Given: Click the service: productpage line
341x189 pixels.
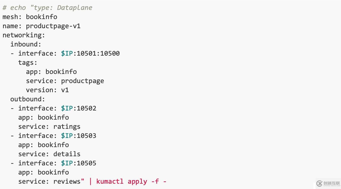Looking at the screenshot, I should (x=65, y=81).
